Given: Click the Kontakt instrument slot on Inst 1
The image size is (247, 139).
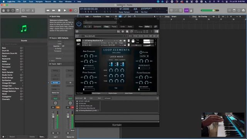Looking at the screenshot, I should (56, 83).
